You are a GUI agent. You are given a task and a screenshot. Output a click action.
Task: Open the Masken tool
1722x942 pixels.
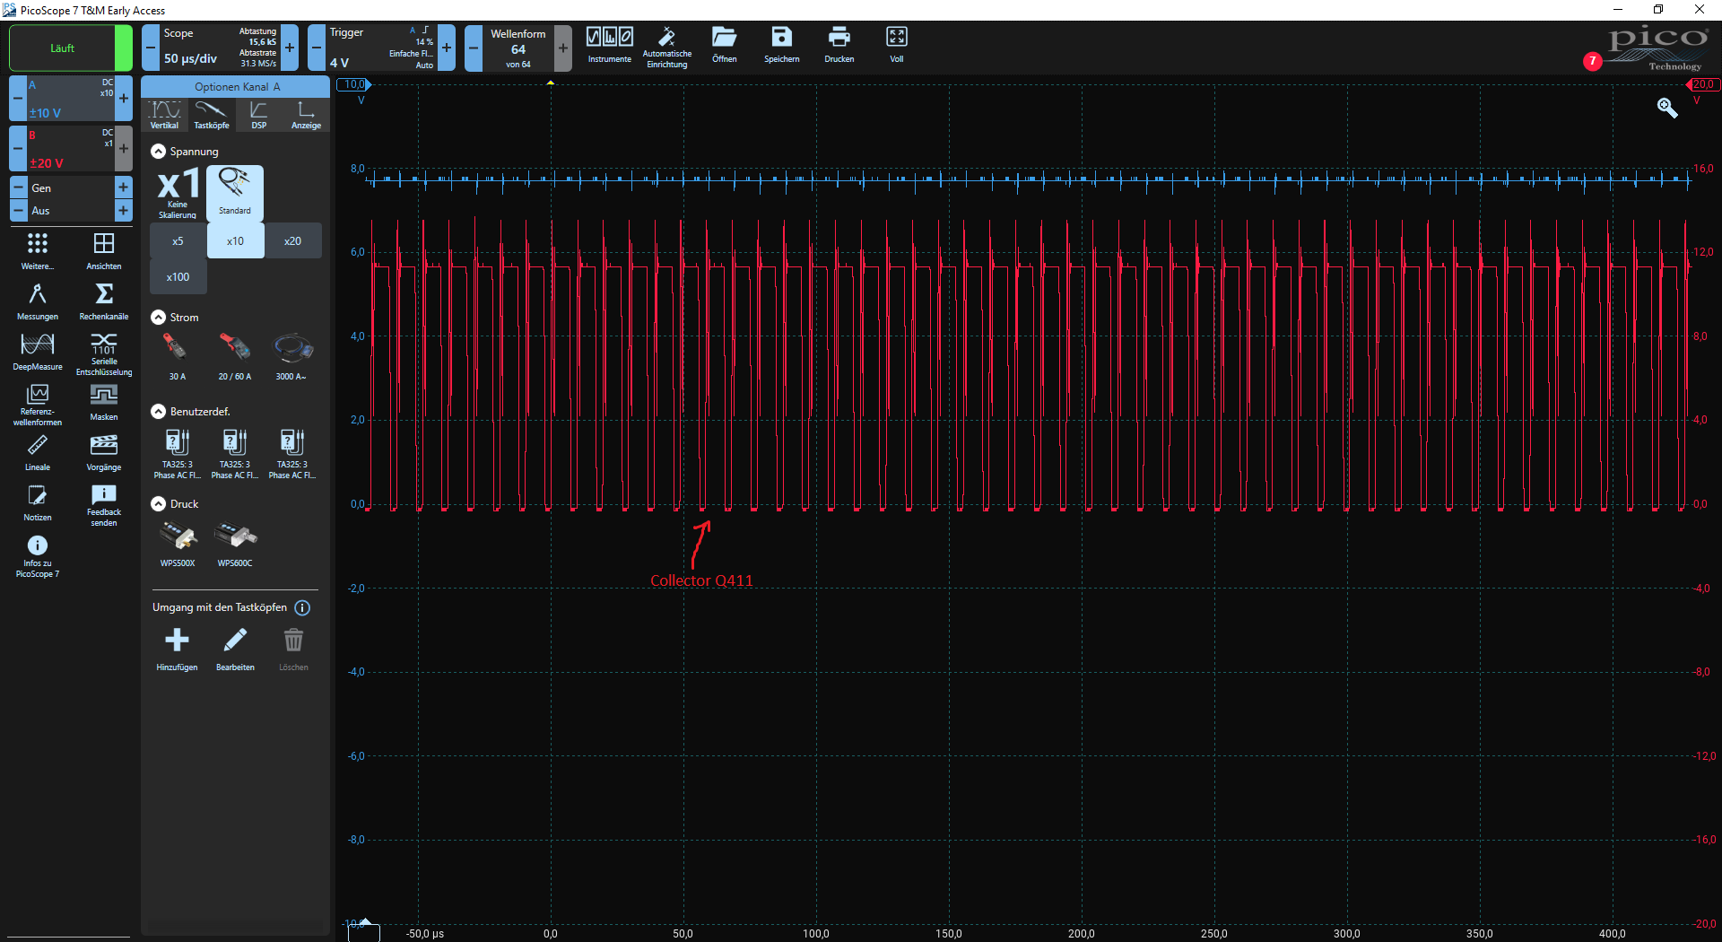pos(104,403)
